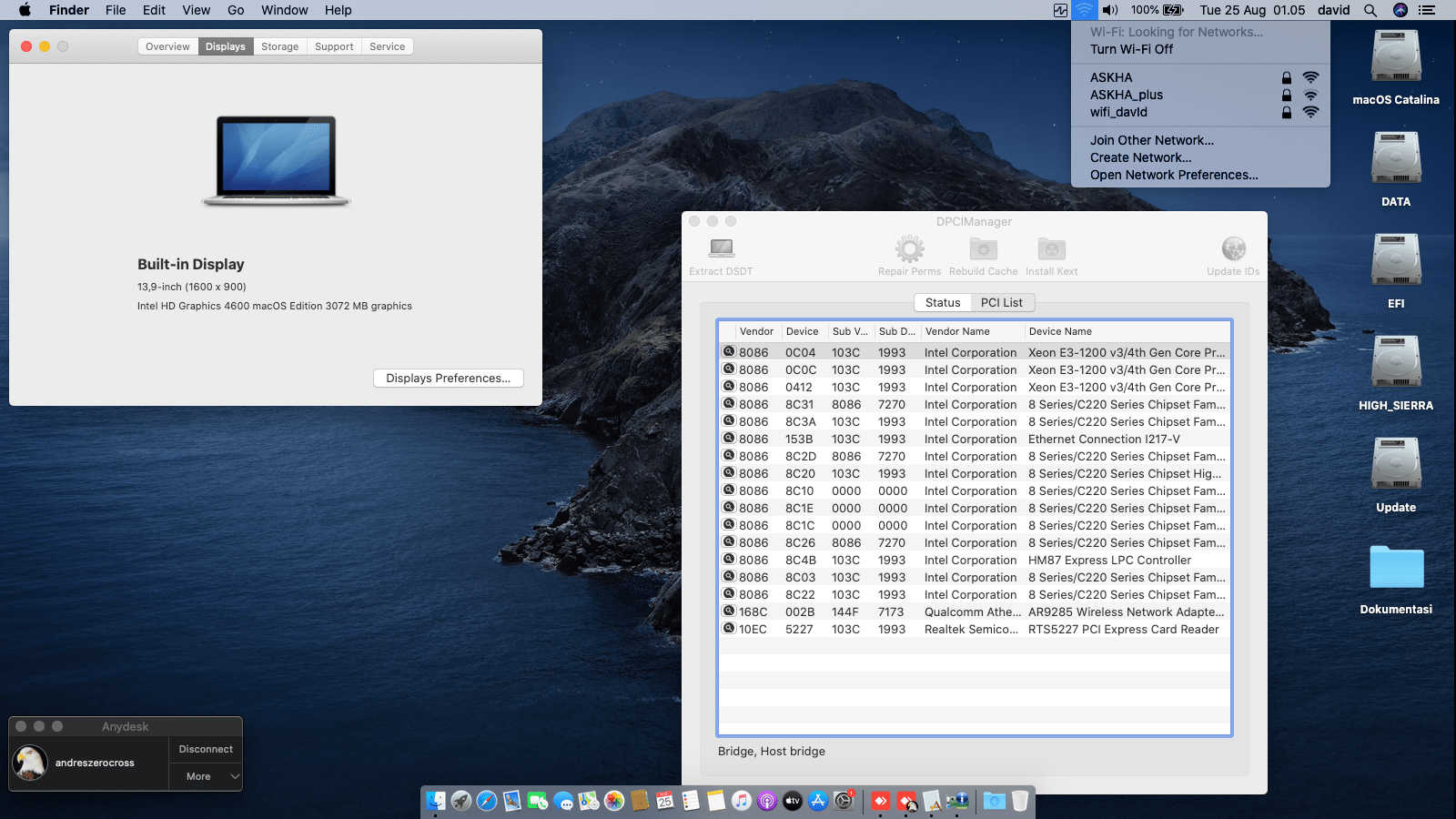Click the MacBook image in Displays window
Image resolution: width=1456 pixels, height=819 pixels.
[276, 160]
